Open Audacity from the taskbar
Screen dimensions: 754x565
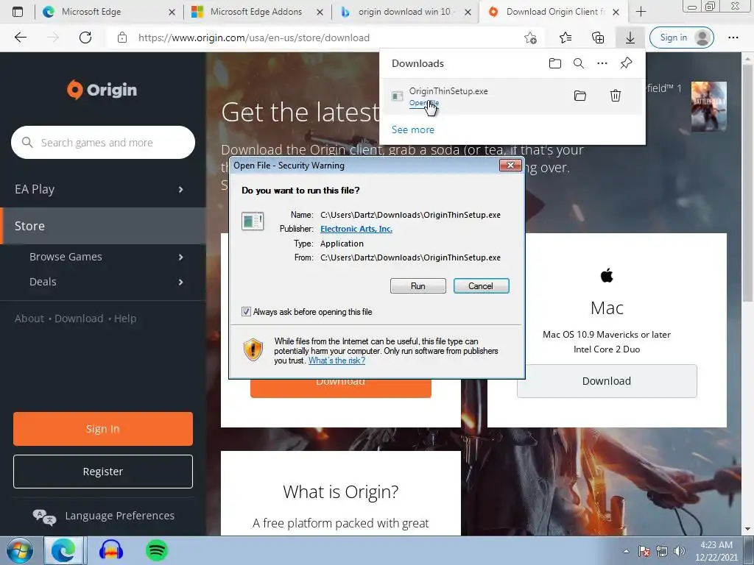tap(111, 550)
